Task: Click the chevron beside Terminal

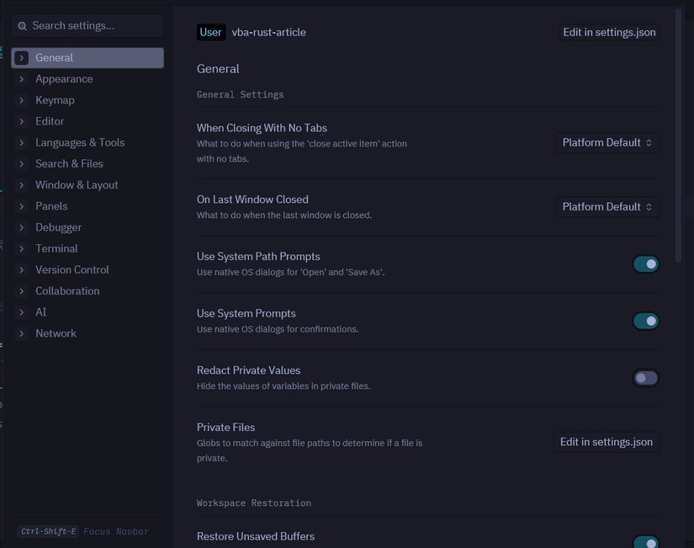Action: [22, 249]
